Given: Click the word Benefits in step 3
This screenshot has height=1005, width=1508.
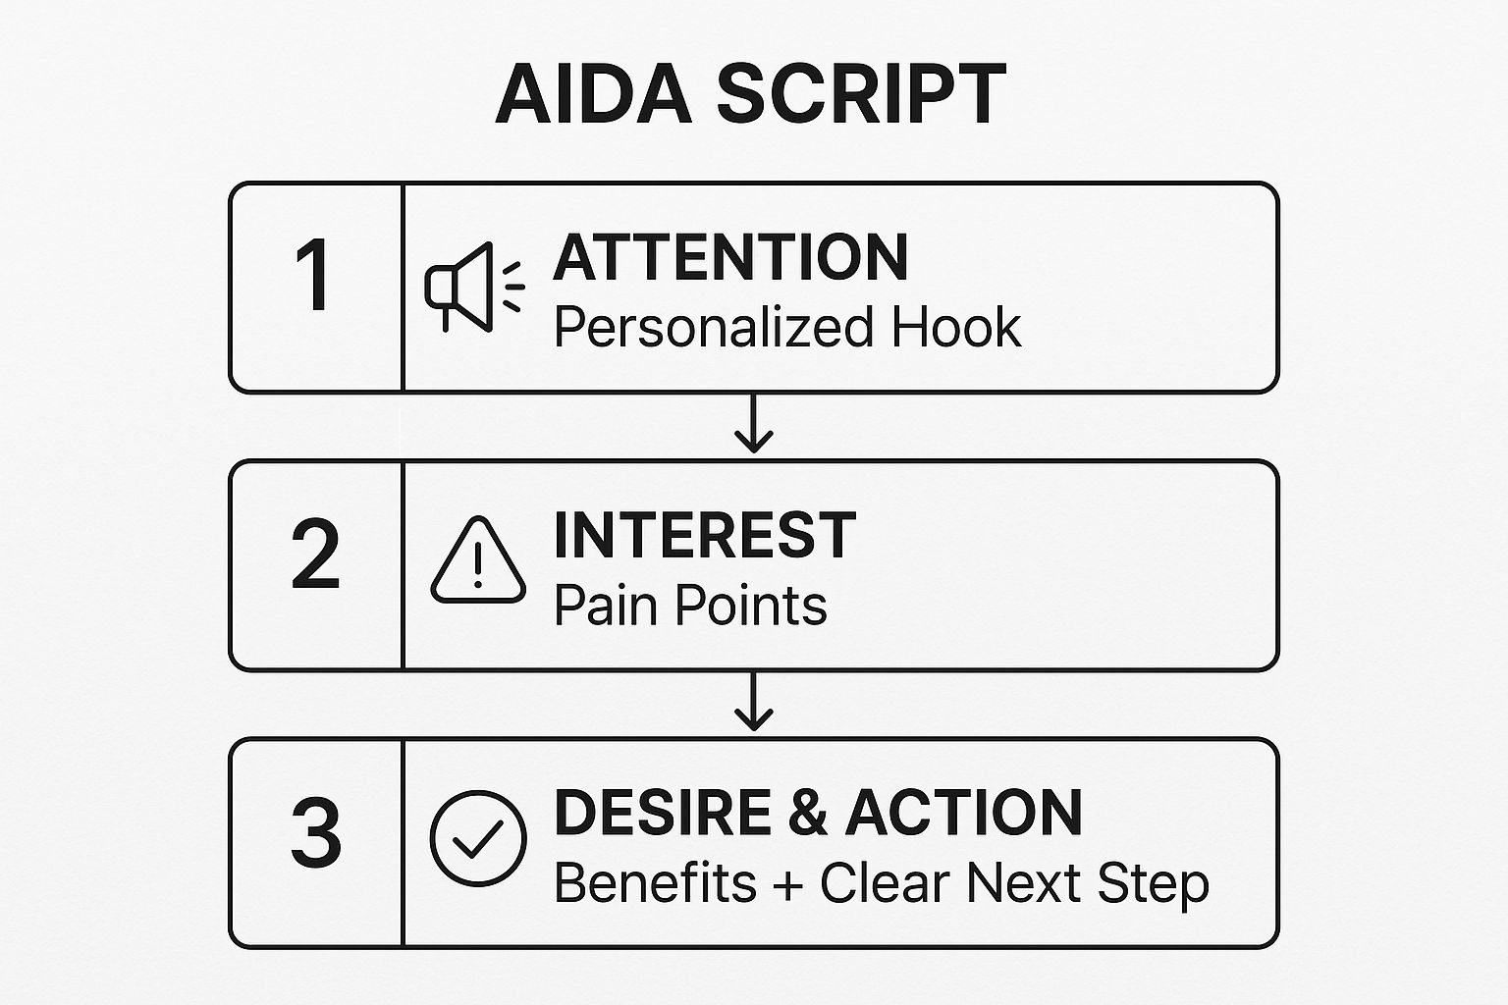Looking at the screenshot, I should [x=655, y=883].
